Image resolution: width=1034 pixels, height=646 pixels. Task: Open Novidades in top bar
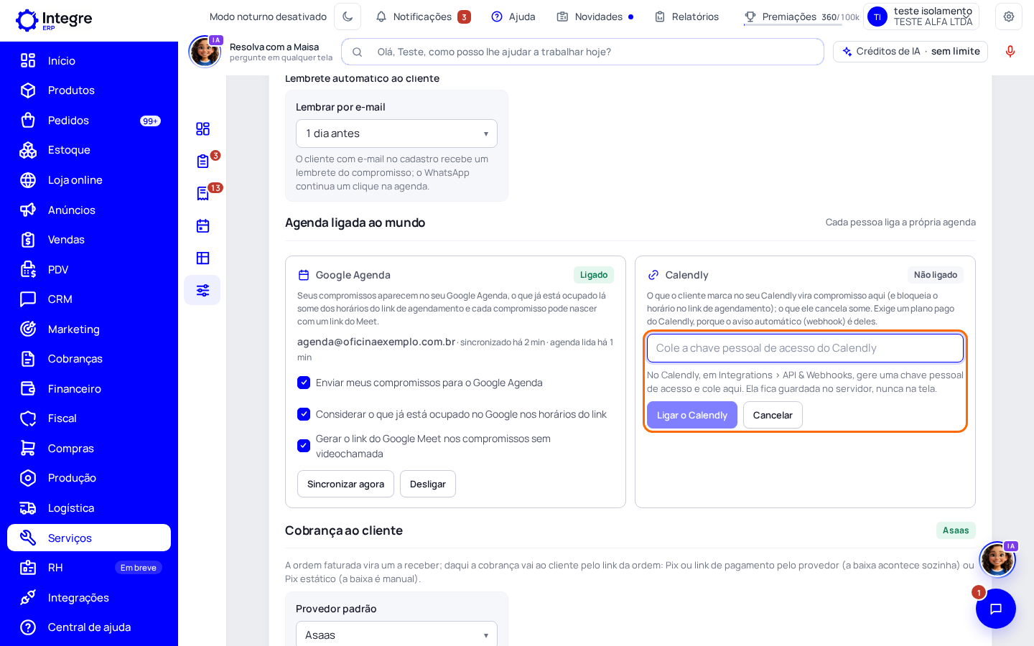tap(595, 17)
